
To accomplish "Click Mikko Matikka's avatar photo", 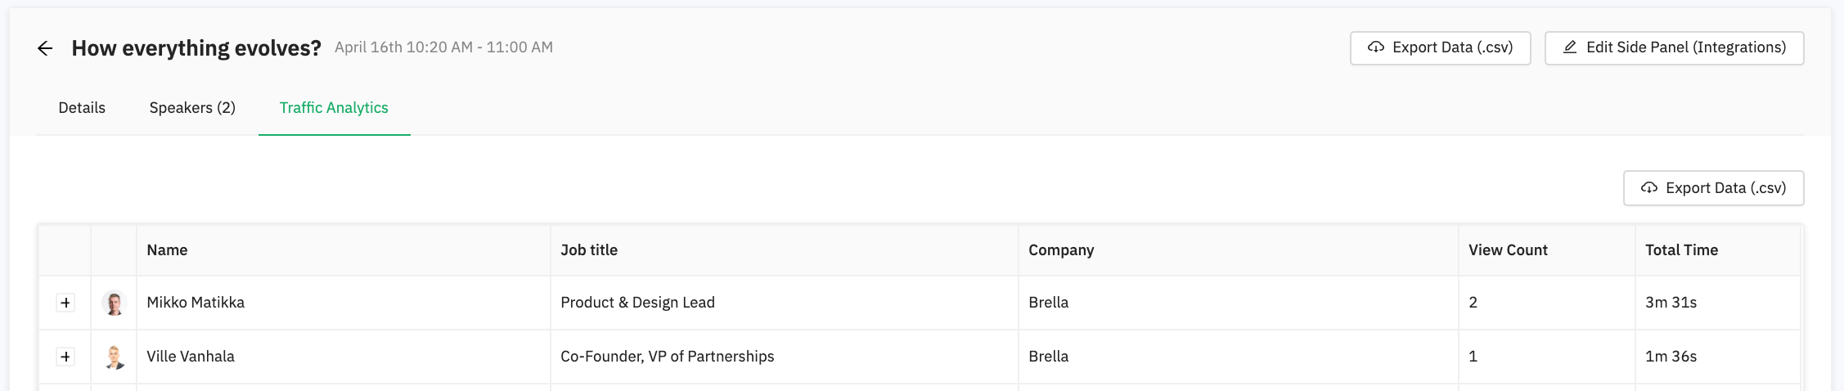I will [x=115, y=303].
